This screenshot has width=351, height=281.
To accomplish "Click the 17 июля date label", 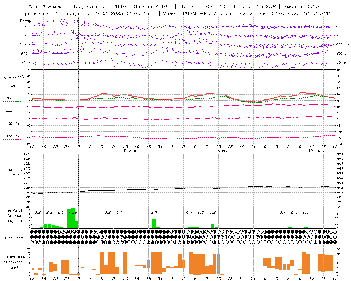I will pos(316,151).
